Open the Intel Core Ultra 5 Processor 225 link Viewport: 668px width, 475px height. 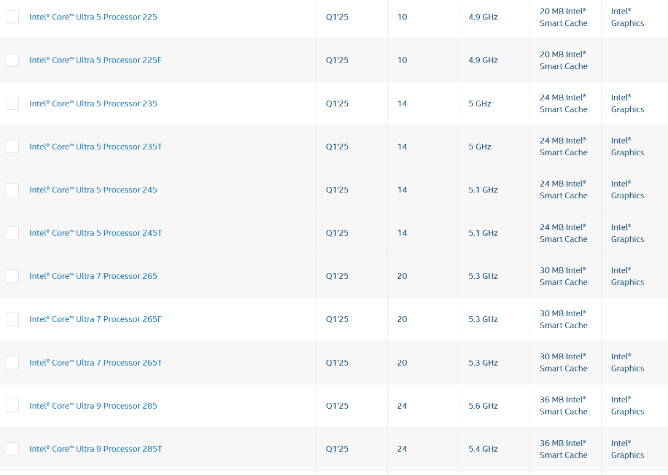pyautogui.click(x=93, y=17)
